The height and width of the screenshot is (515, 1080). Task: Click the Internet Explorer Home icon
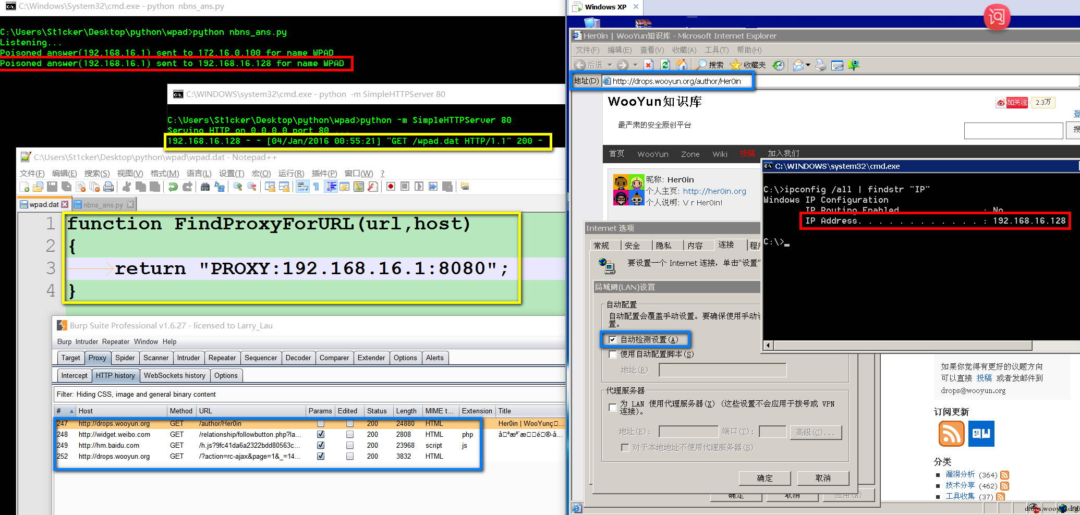[682, 65]
